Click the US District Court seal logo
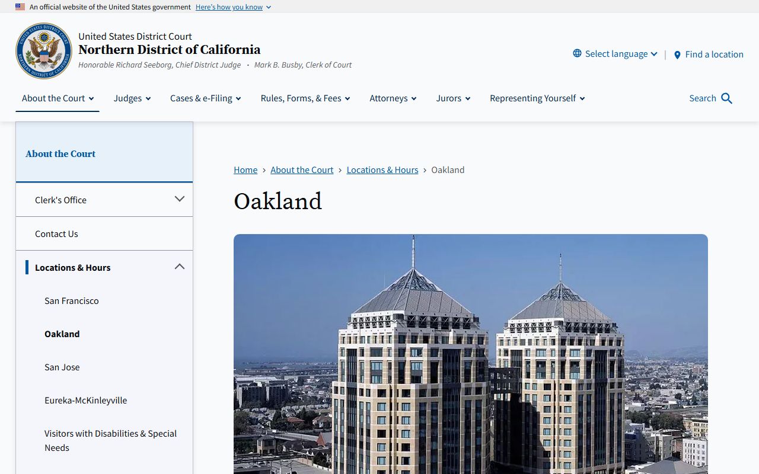The width and height of the screenshot is (759, 474). click(x=44, y=51)
